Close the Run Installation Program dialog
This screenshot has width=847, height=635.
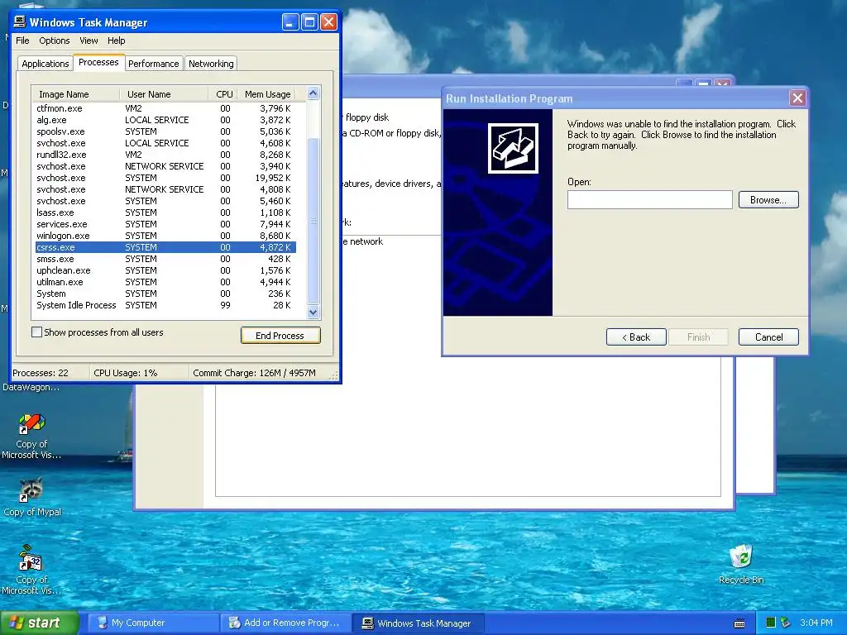pyautogui.click(x=797, y=98)
